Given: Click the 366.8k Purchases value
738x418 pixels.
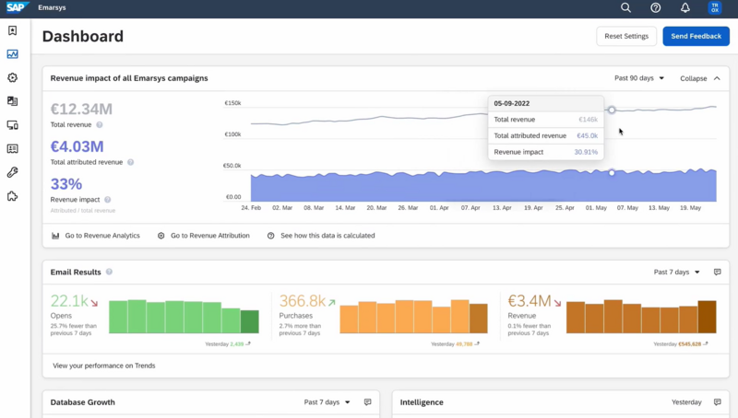Looking at the screenshot, I should tap(303, 300).
